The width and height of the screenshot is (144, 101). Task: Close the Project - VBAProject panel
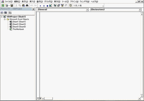[33, 9]
